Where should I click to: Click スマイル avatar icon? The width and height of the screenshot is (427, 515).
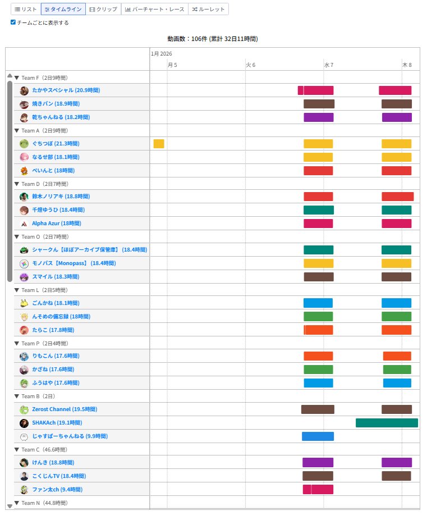pos(24,277)
